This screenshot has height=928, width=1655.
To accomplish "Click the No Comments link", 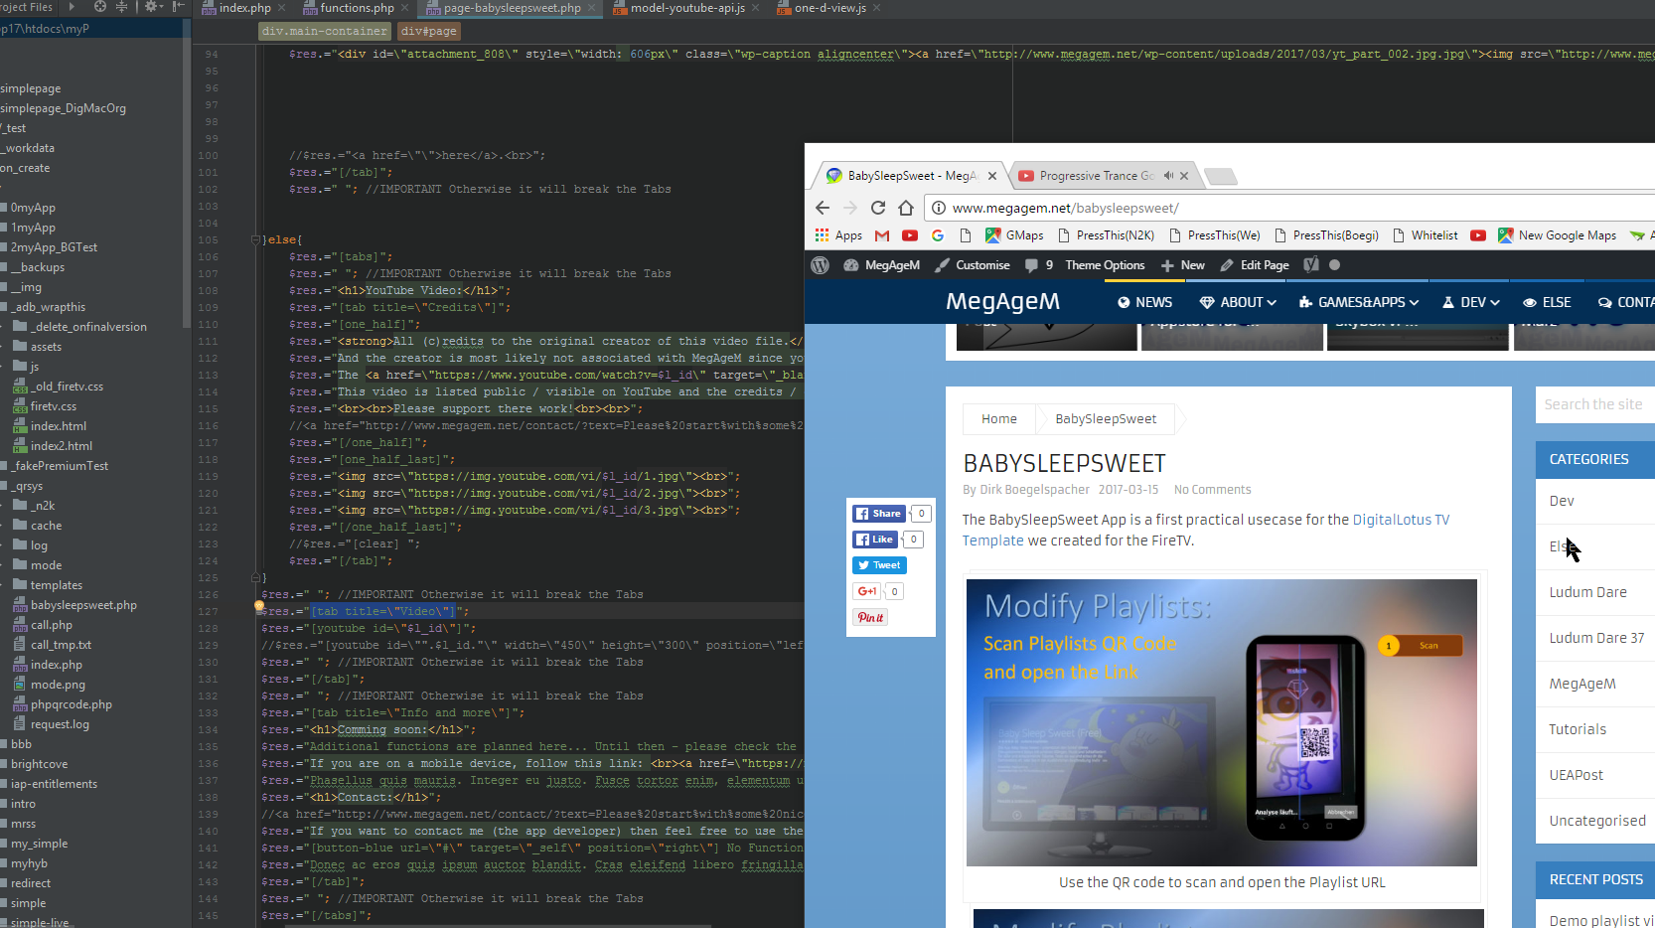I will [1212, 490].
